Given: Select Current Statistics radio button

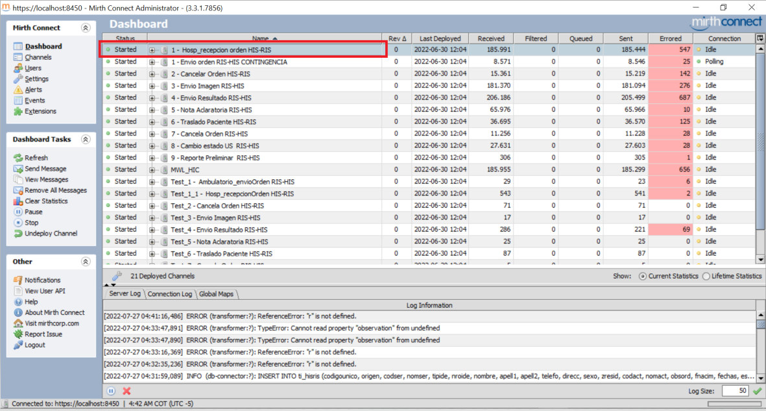Looking at the screenshot, I should click(643, 276).
